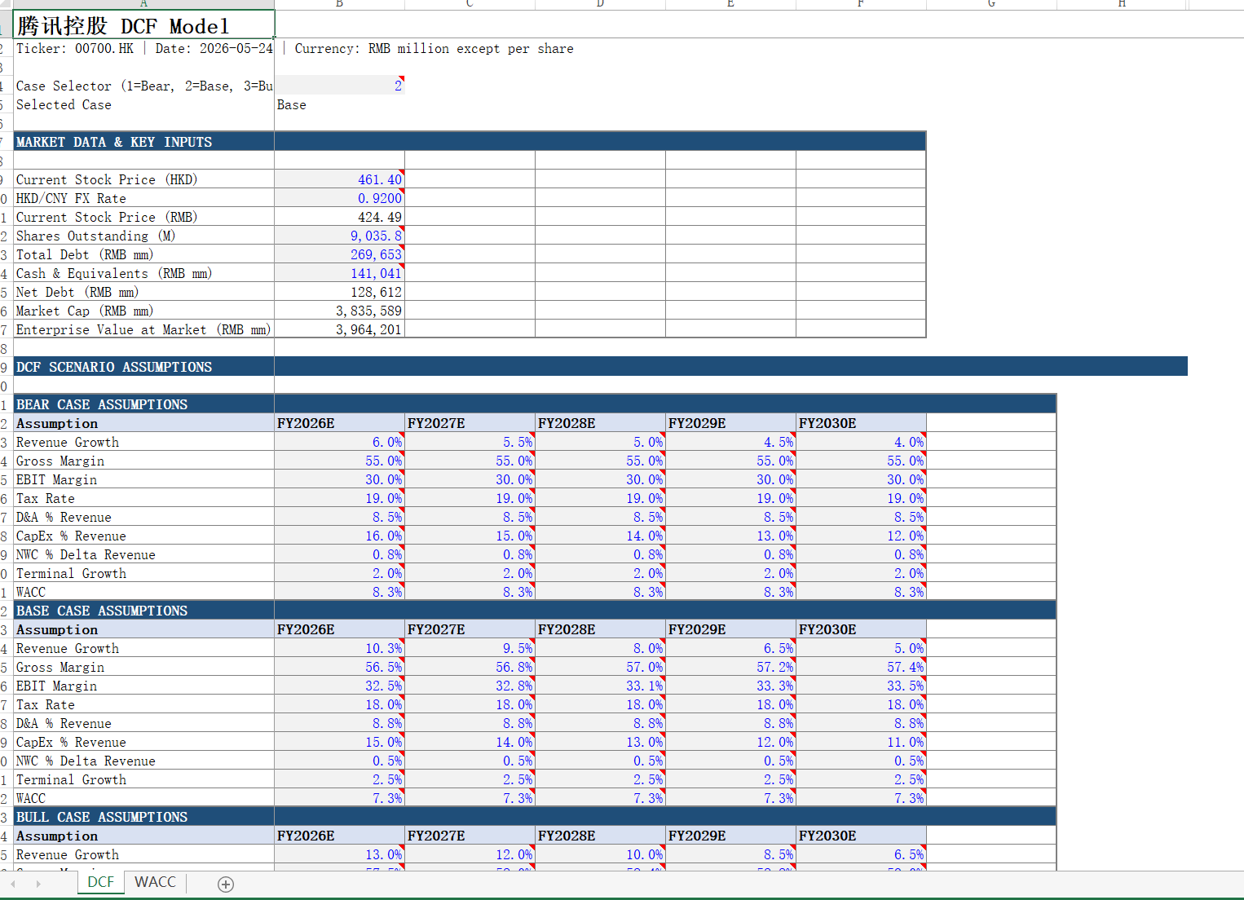Select Market Cap value 3,835,589
The image size is (1244, 900).
tap(340, 311)
